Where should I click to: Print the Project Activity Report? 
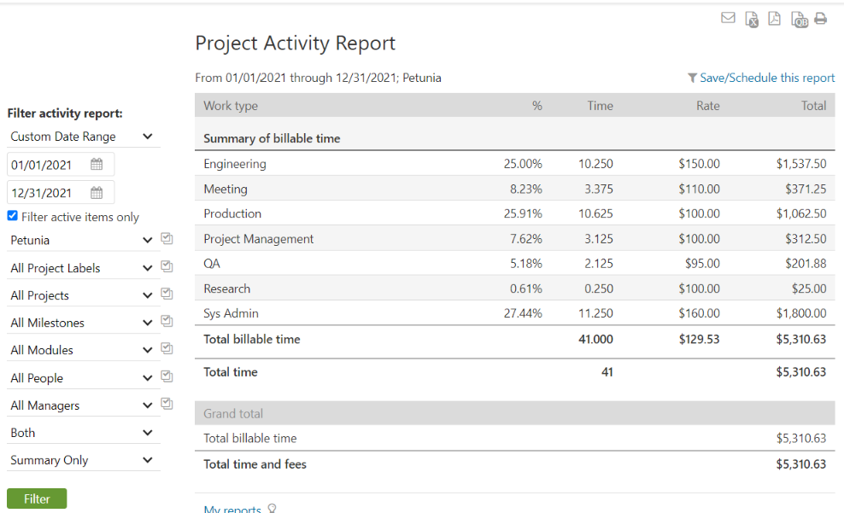tap(821, 19)
